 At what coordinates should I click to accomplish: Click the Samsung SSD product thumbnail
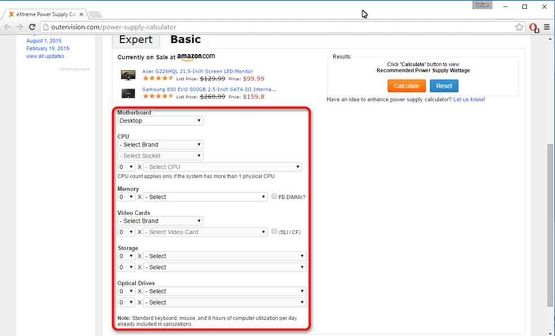[x=128, y=93]
